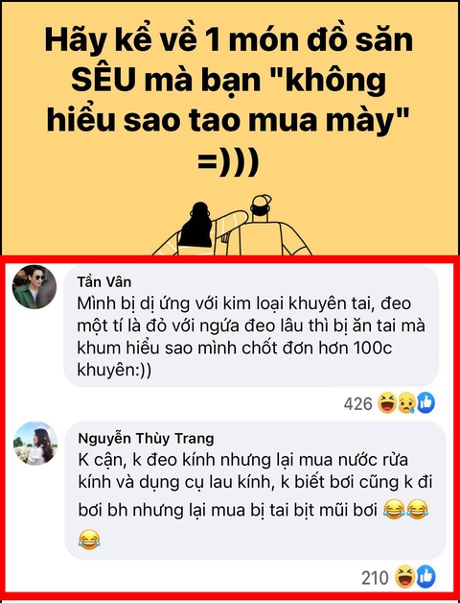Click the black-haired woman figure in the illustration
The width and height of the screenshot is (460, 603).
[x=196, y=226]
